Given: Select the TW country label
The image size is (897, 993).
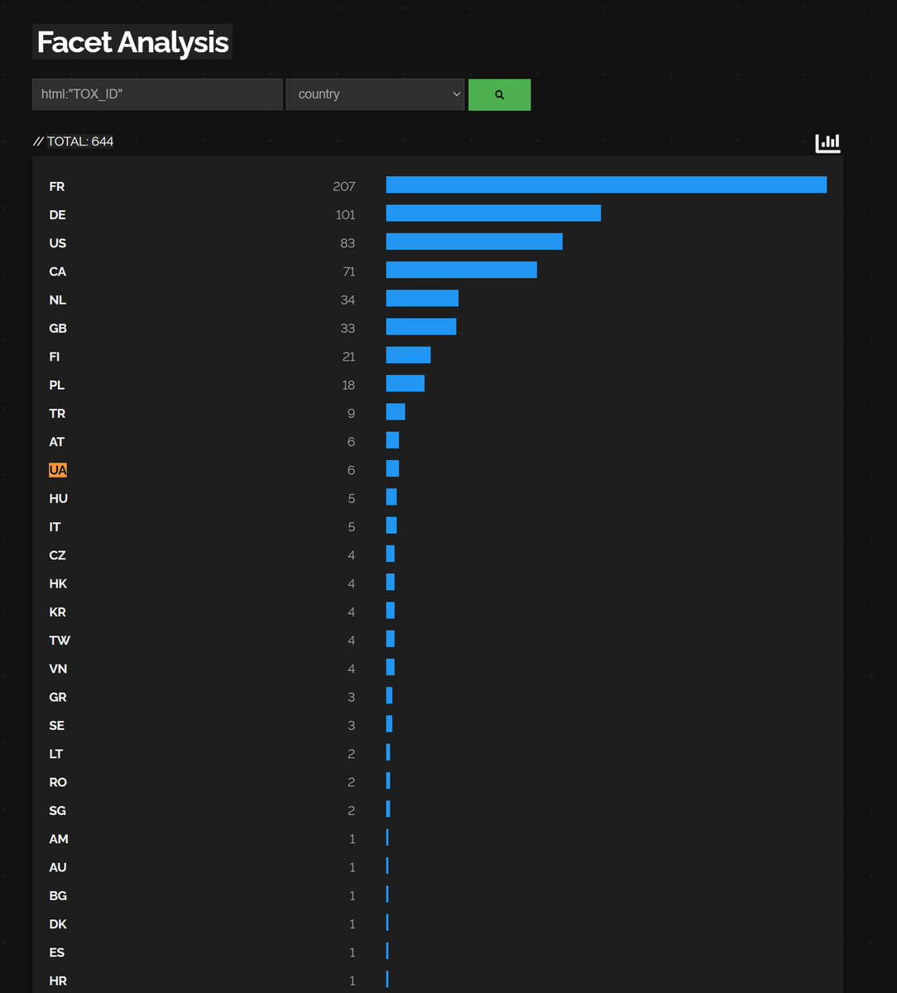Looking at the screenshot, I should point(60,640).
